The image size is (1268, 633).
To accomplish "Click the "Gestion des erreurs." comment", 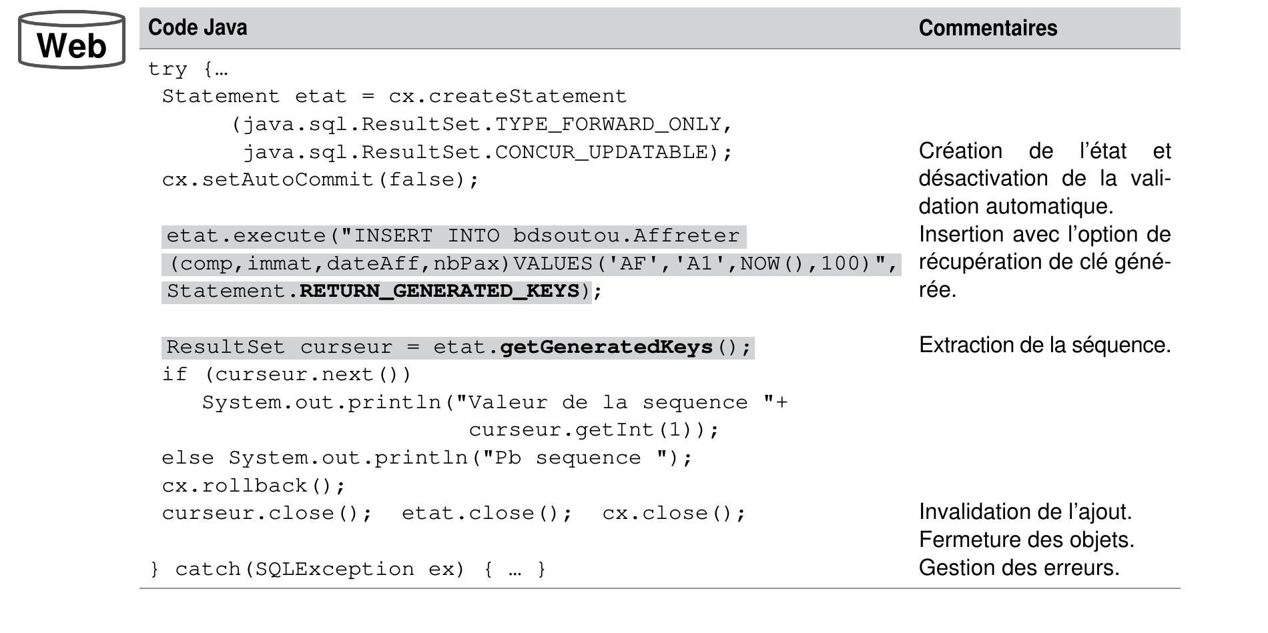I will point(1019,568).
